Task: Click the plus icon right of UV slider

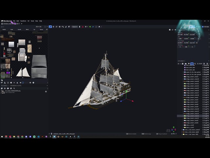Action: tap(30, 83)
